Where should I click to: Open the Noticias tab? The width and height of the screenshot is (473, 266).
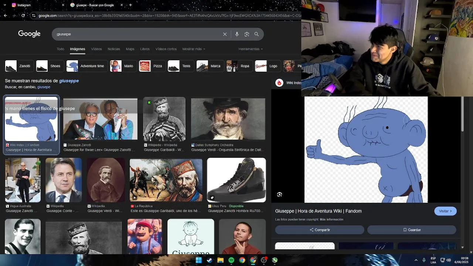pyautogui.click(x=114, y=49)
